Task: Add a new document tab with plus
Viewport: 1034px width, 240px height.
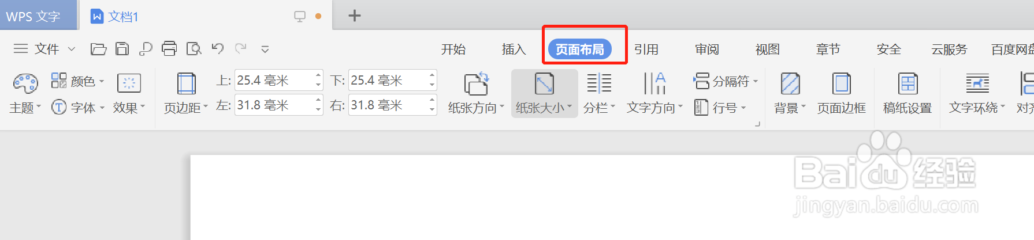Action: [x=355, y=16]
